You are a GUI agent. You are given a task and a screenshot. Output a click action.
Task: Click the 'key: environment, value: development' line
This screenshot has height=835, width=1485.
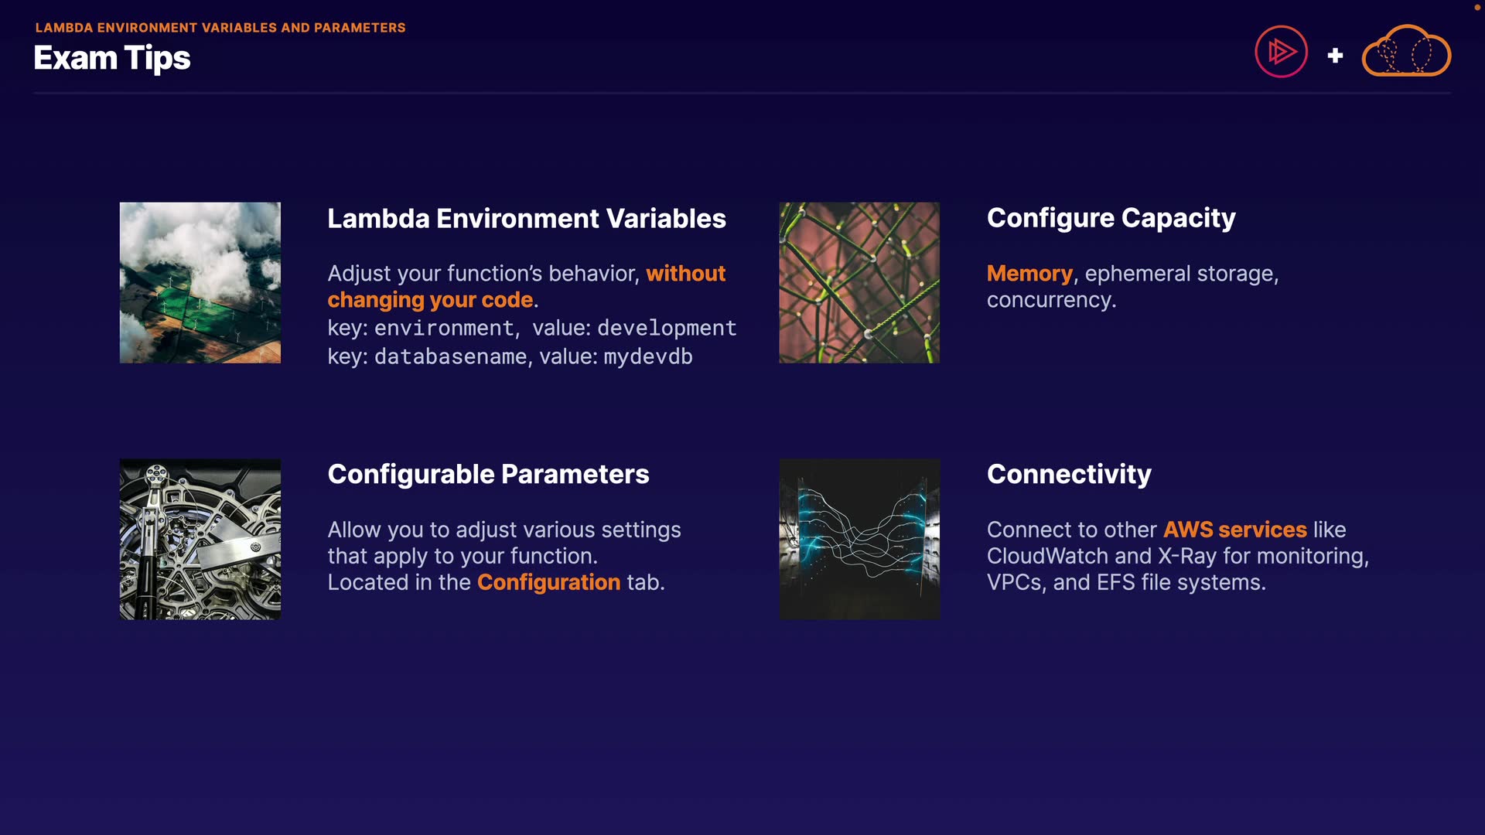(x=531, y=328)
